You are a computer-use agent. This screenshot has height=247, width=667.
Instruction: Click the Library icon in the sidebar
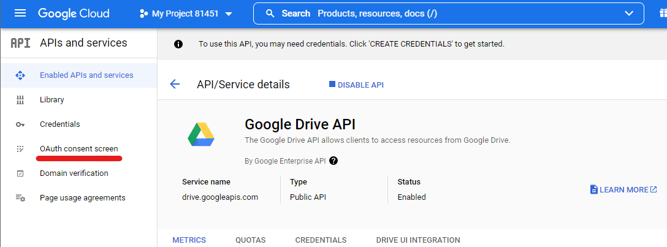20,100
